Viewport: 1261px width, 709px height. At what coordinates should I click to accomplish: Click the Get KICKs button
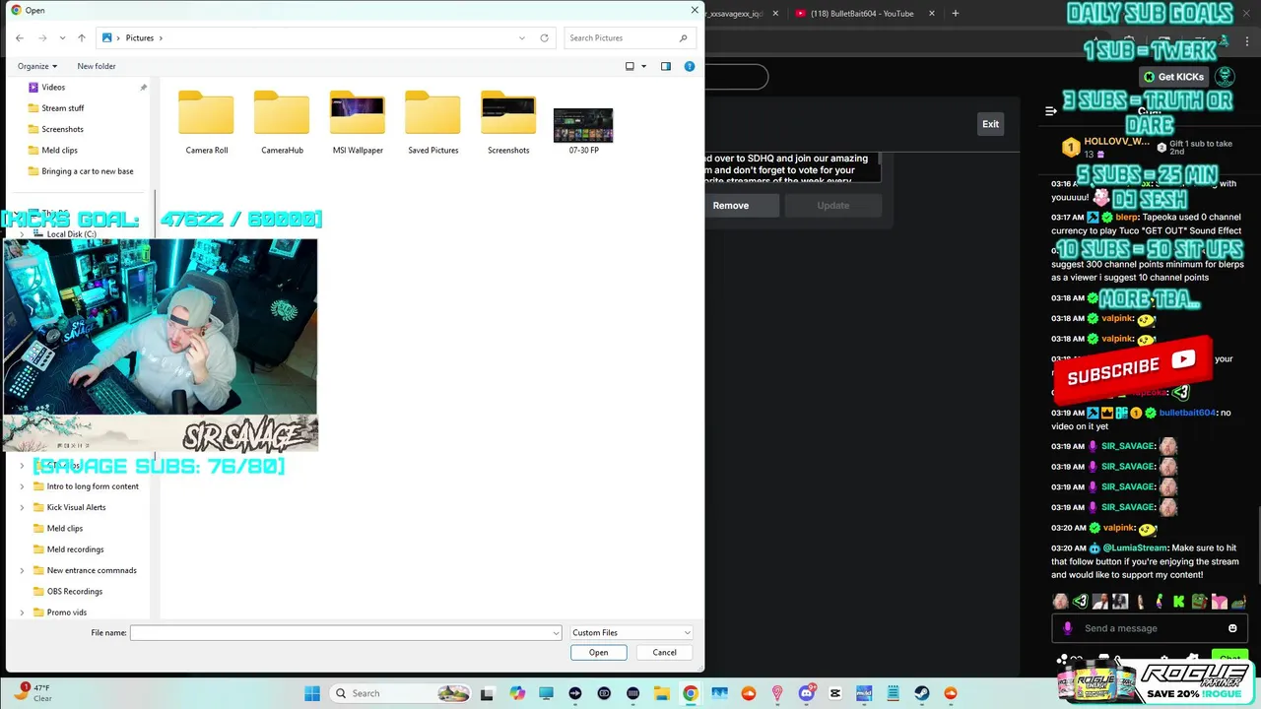tap(1173, 77)
